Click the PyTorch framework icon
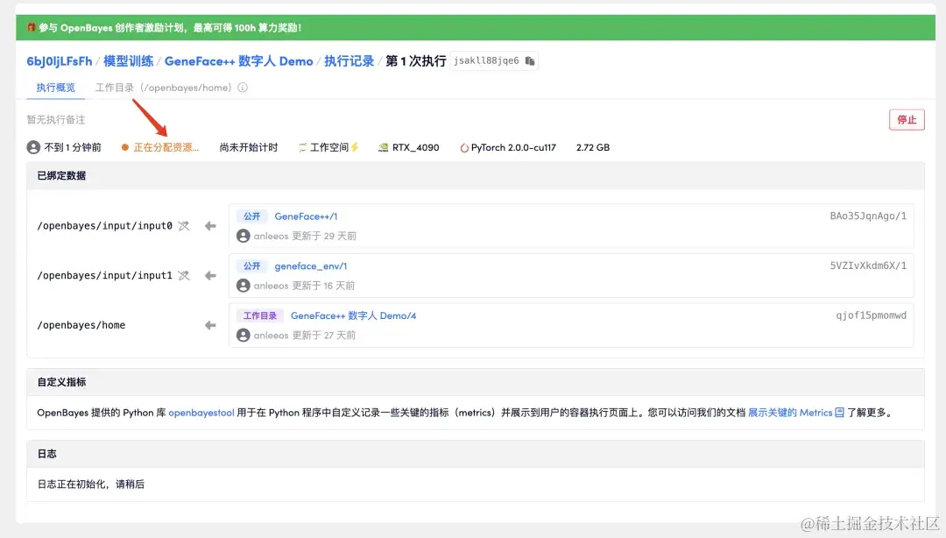946x538 pixels. click(x=466, y=147)
